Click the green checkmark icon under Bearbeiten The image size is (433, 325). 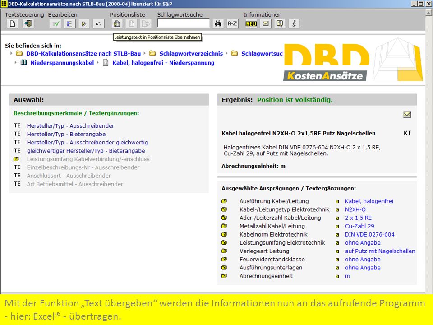[x=55, y=24]
